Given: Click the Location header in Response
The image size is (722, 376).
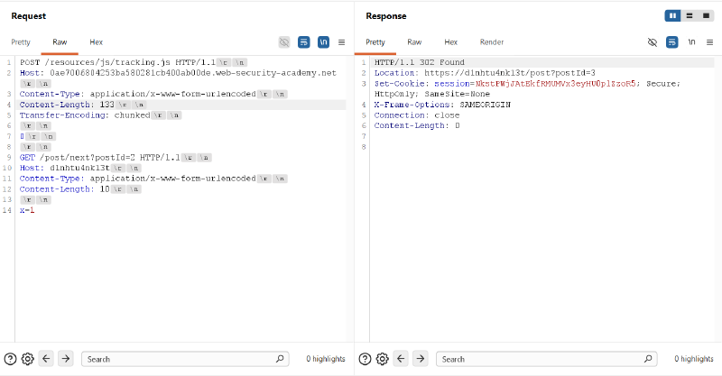Looking at the screenshot, I should (x=485, y=73).
